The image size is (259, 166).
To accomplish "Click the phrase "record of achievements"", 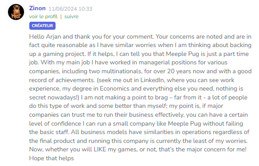I will (62, 80).
